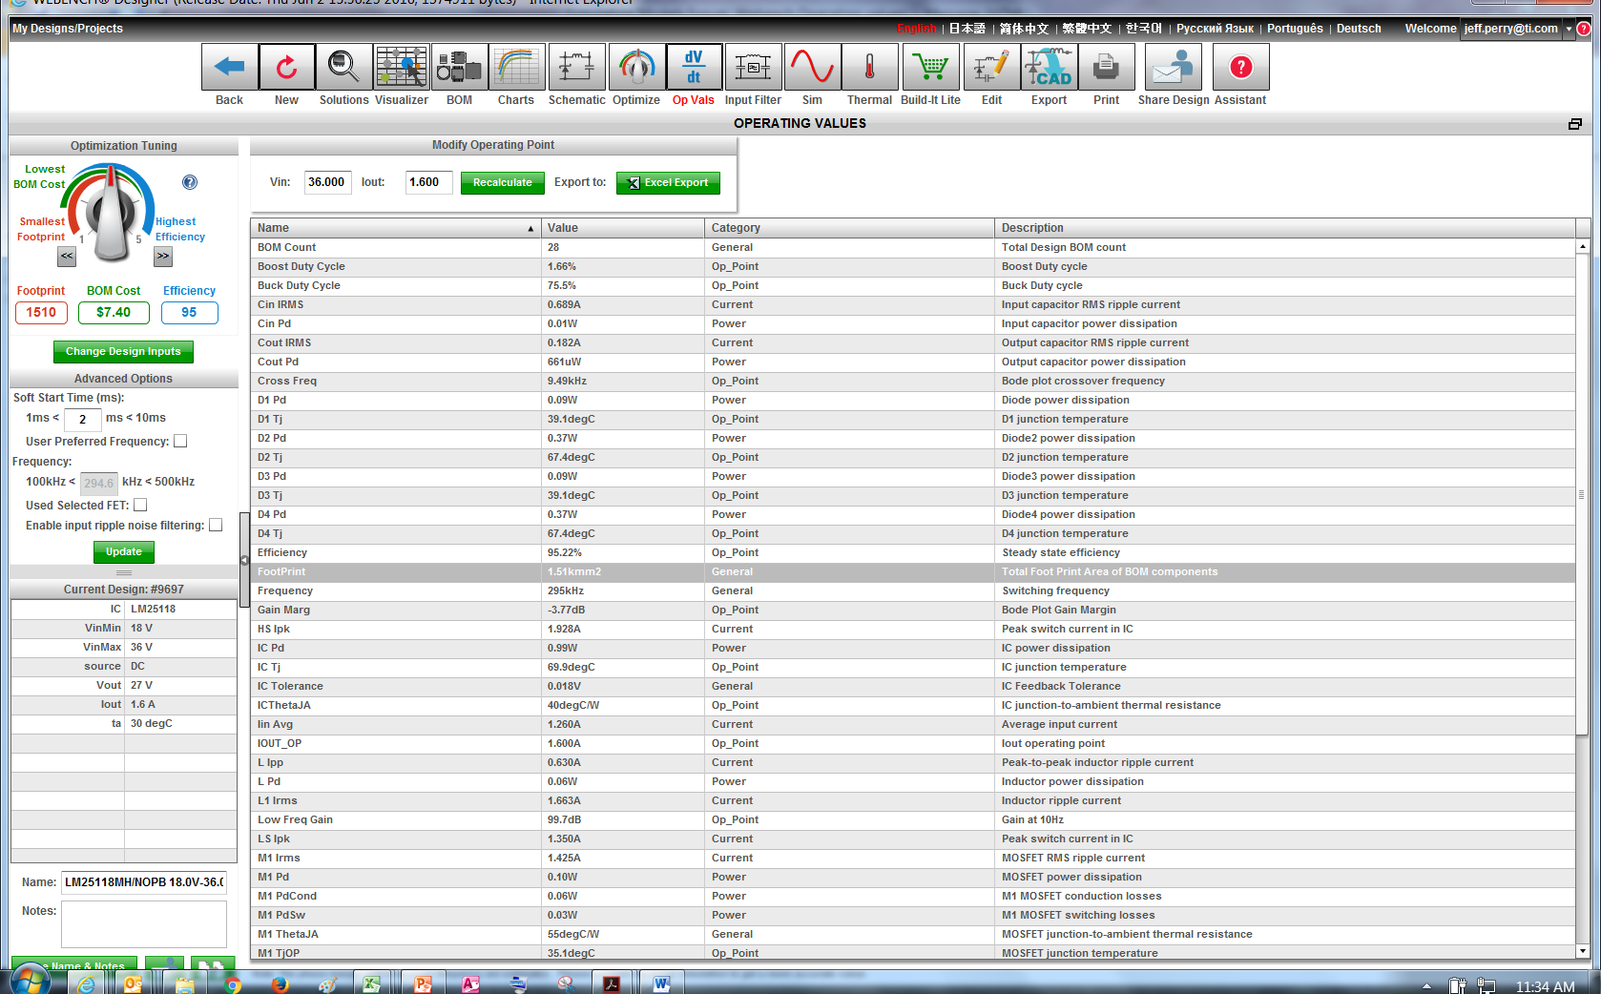The width and height of the screenshot is (1601, 994).
Task: Sort table by Name column arrow
Action: click(x=530, y=229)
